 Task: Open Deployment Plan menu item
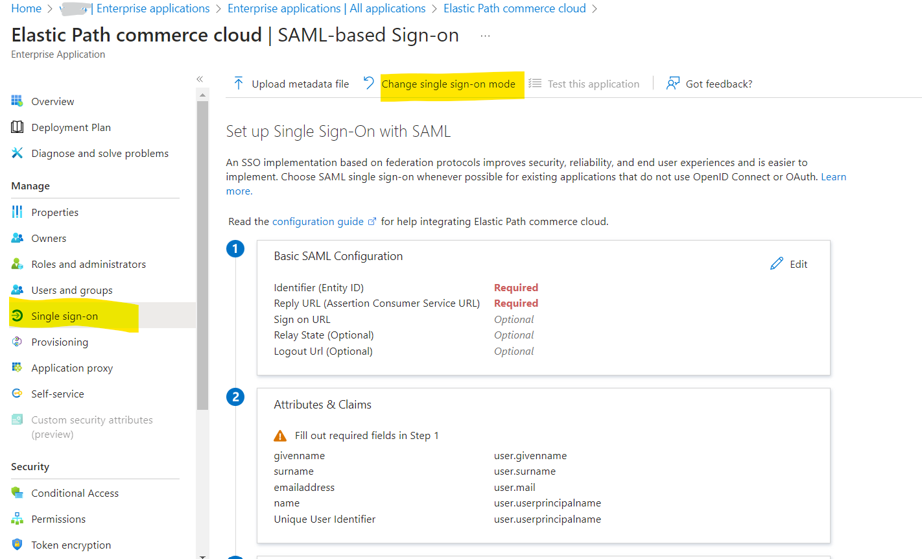[71, 127]
